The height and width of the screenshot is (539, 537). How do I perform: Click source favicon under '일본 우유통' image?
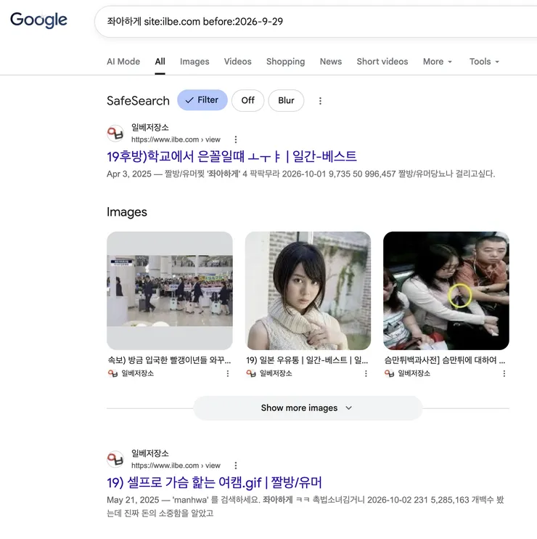tap(251, 373)
